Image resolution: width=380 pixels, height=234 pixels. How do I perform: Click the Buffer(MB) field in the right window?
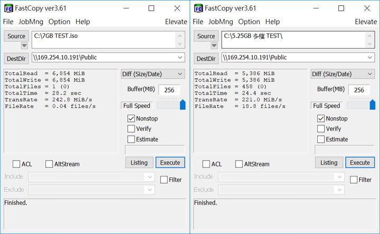359,90
